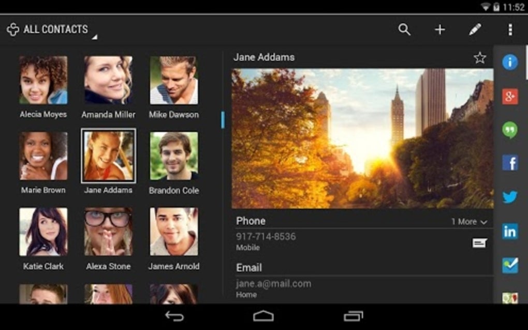The image size is (528, 330).
Task: Select Katie Clark contact photo
Action: [43, 232]
